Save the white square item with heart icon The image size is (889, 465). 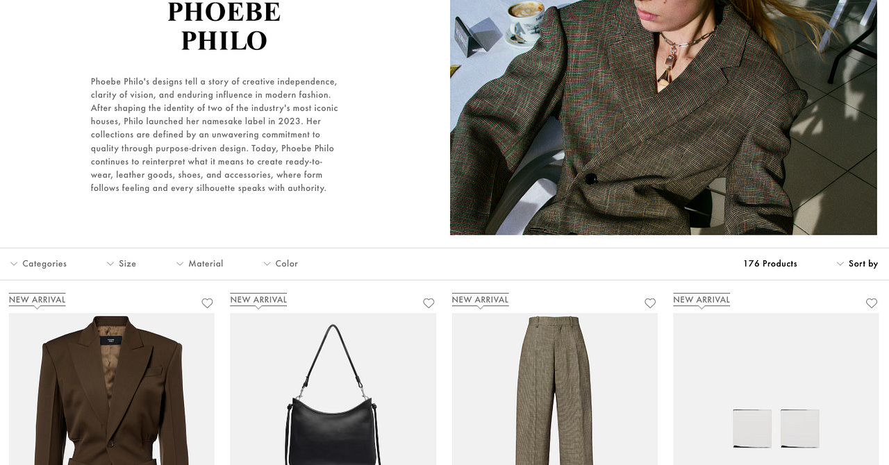pos(872,303)
